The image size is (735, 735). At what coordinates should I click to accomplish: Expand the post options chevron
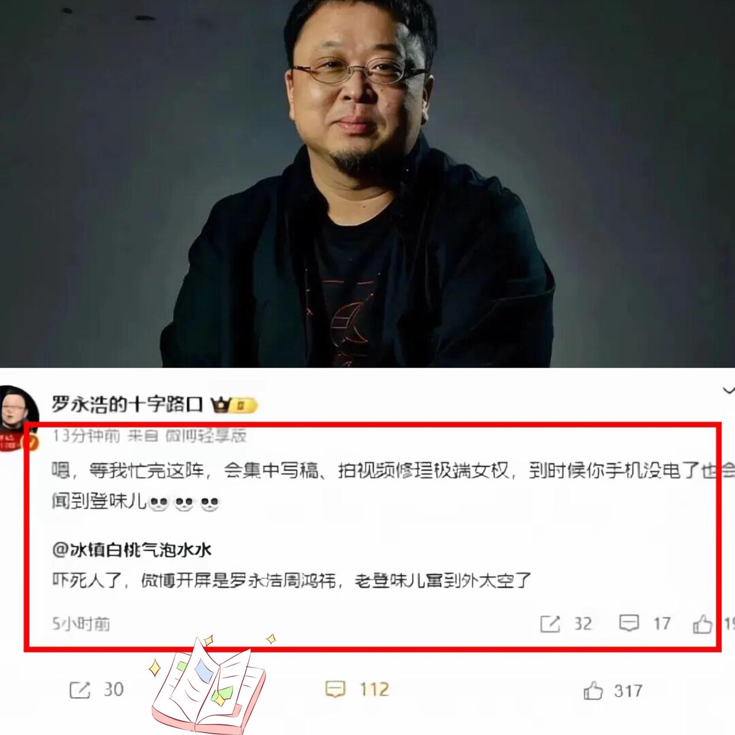pos(728,390)
